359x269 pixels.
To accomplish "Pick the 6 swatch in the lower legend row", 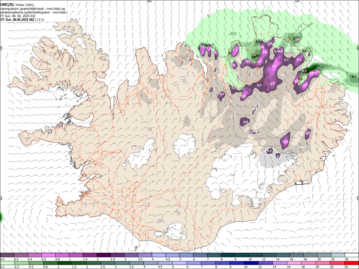I will click(194, 263).
